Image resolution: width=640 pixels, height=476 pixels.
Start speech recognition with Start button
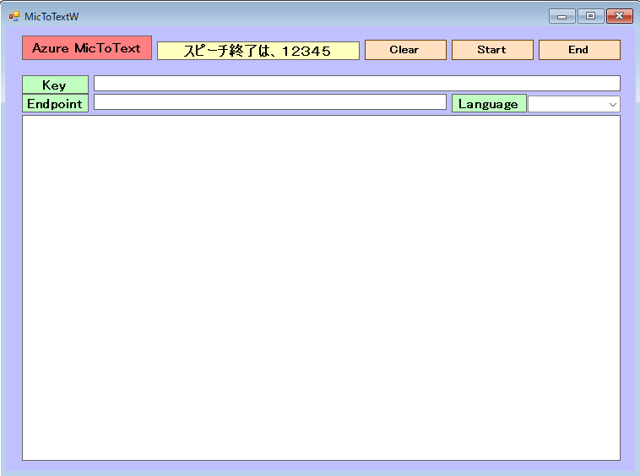(491, 50)
